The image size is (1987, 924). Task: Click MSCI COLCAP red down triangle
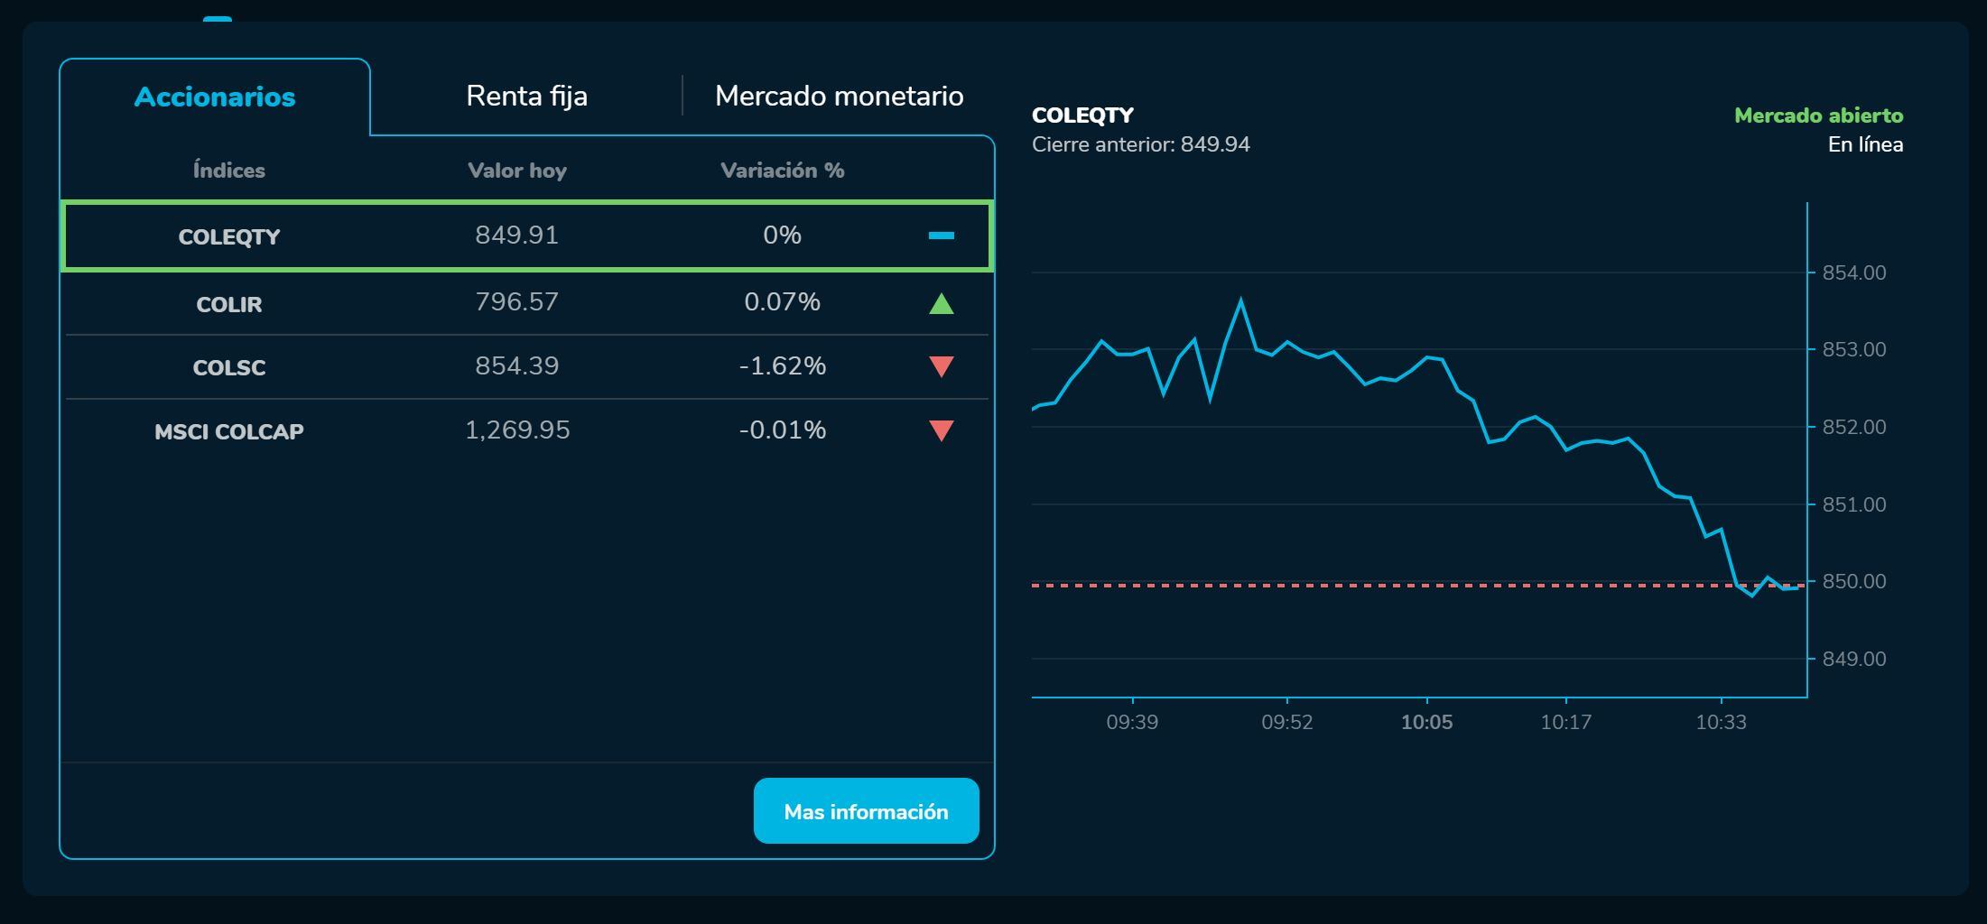(x=941, y=430)
